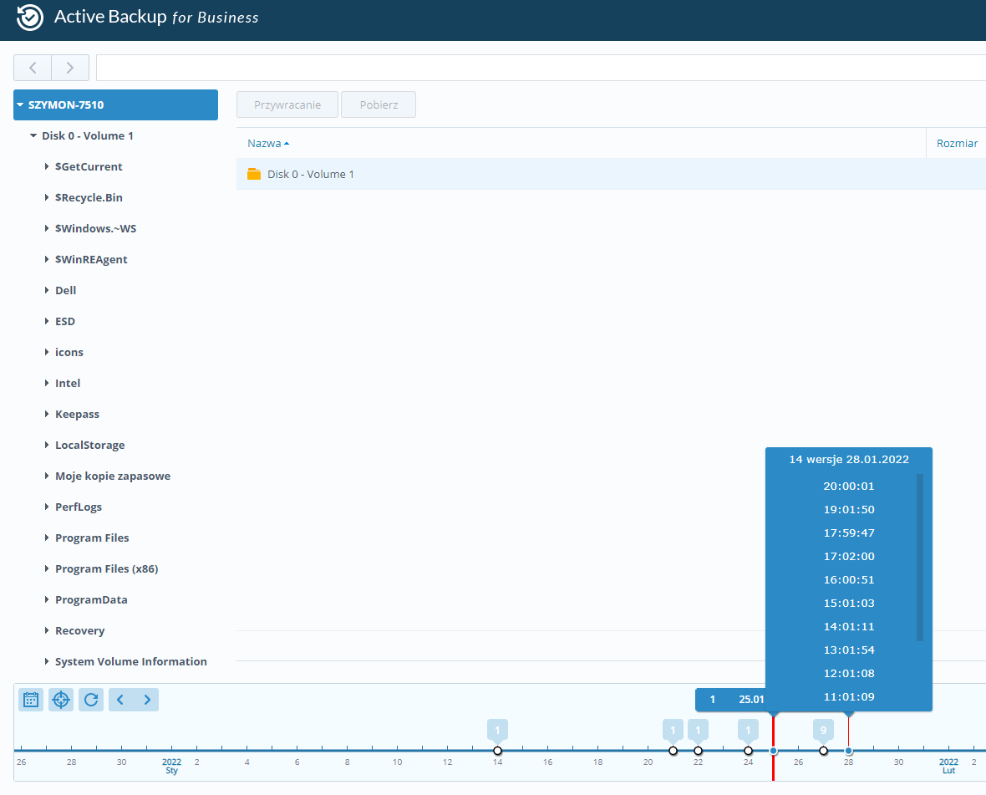Refresh the backup timeline
Image resolution: width=986 pixels, height=795 pixels.
tap(91, 700)
